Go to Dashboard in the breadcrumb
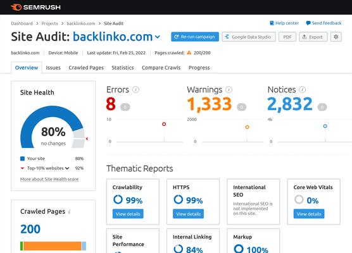This screenshot has width=352, height=253. [x=22, y=23]
